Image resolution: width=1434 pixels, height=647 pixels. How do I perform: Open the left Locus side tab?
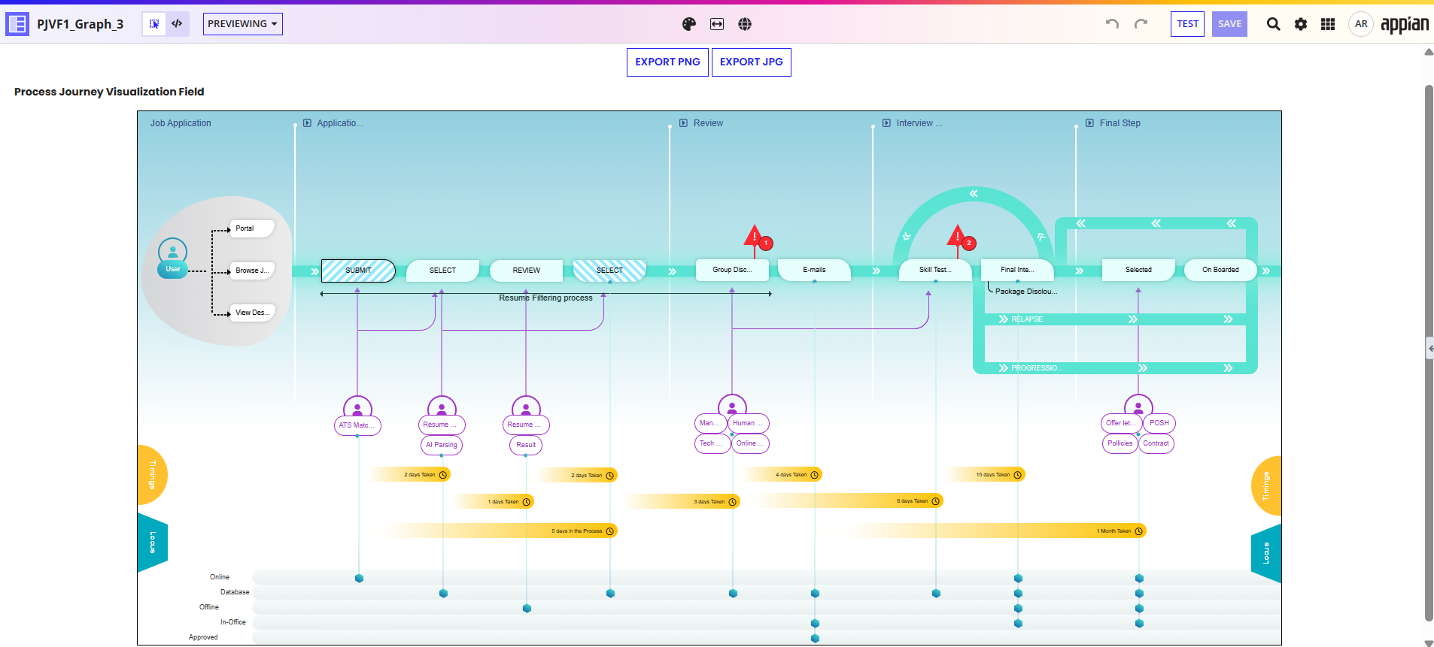[152, 543]
